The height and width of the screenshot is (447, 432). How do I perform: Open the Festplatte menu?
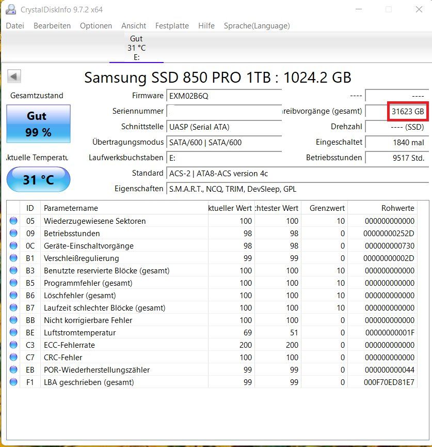coord(172,26)
